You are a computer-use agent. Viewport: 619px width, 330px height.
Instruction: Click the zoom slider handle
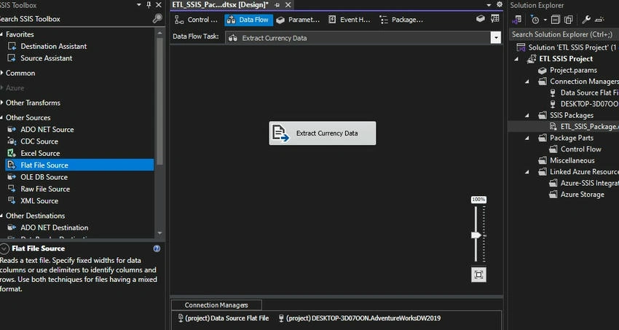click(476, 235)
